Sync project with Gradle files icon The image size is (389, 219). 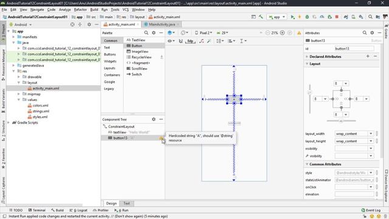tap(346, 17)
